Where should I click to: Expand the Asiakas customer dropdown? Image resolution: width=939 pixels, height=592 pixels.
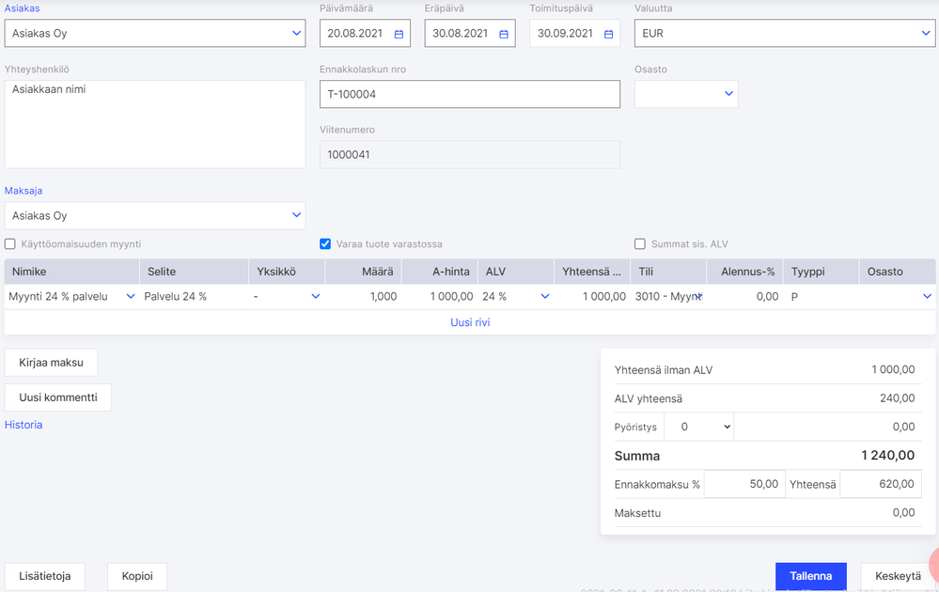[296, 33]
